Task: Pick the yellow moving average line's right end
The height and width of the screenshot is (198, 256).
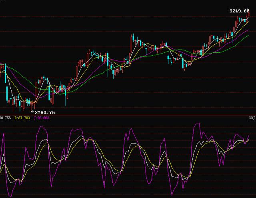Action: [248, 22]
